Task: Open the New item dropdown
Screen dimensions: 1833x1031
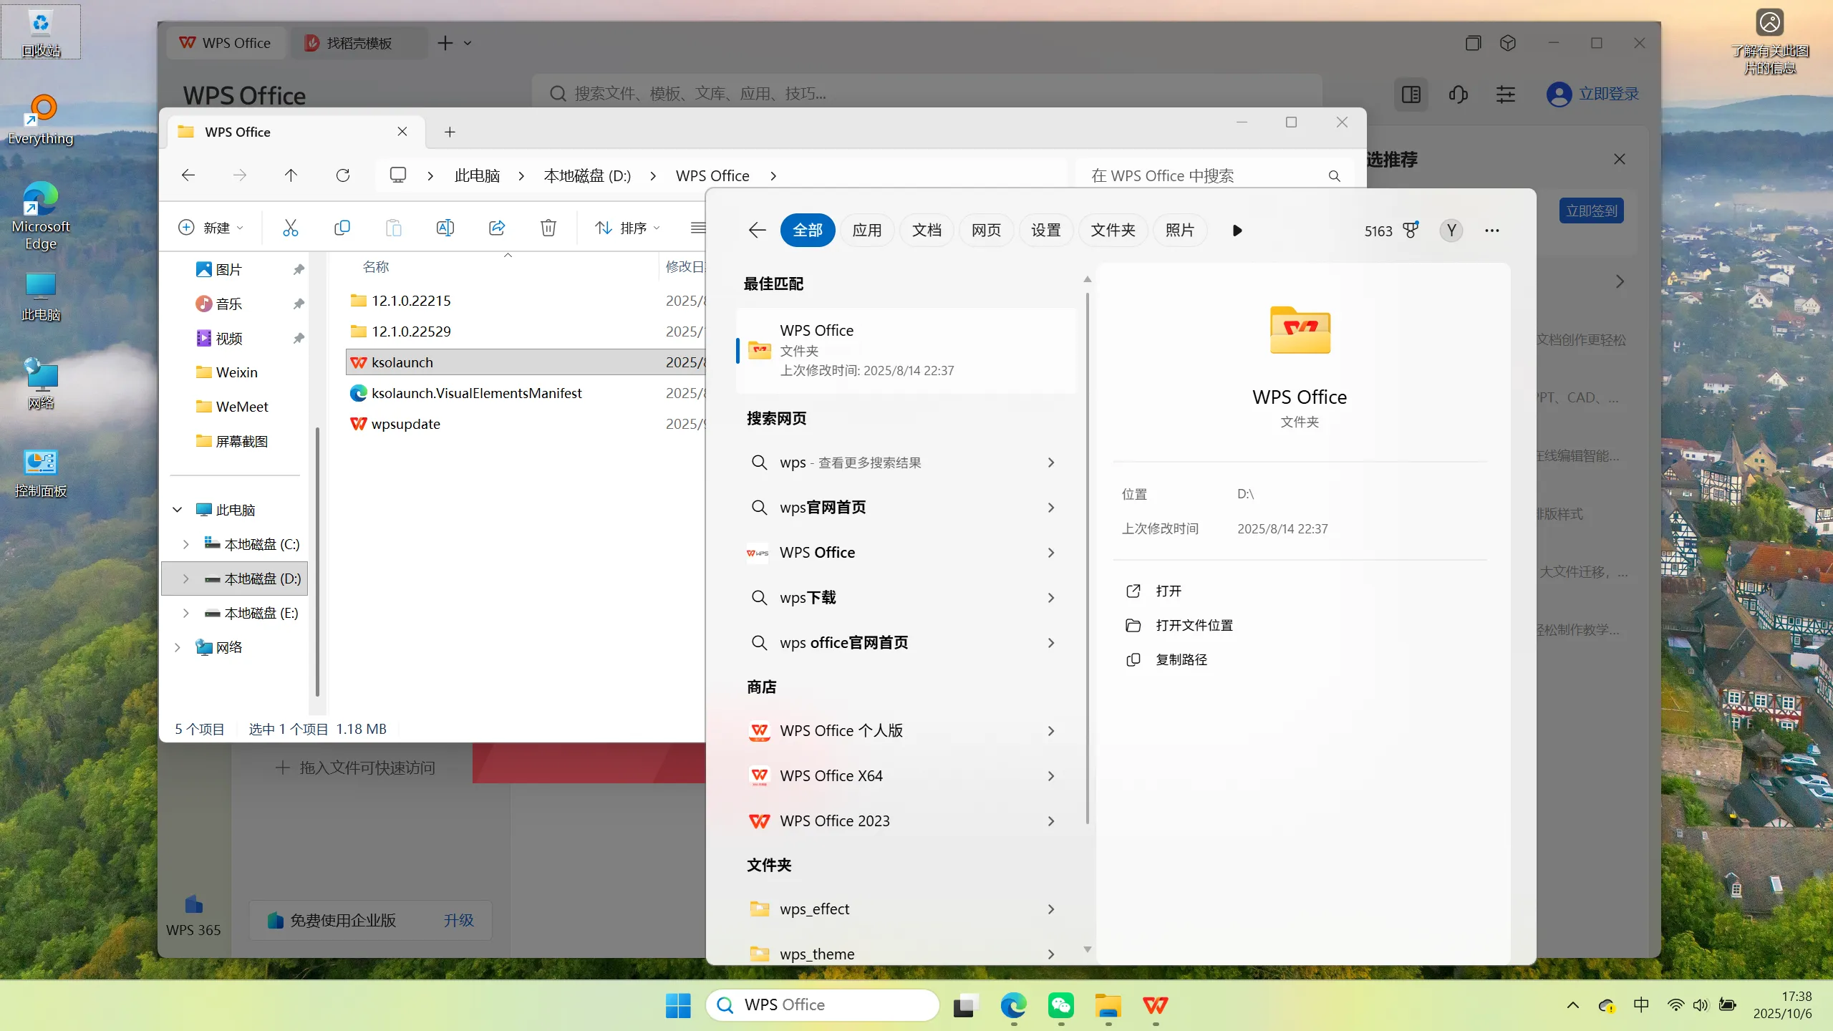Action: 211,228
